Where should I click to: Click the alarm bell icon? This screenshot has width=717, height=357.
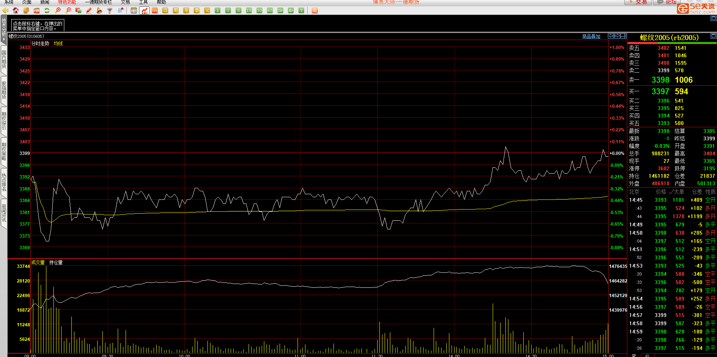tap(99, 10)
